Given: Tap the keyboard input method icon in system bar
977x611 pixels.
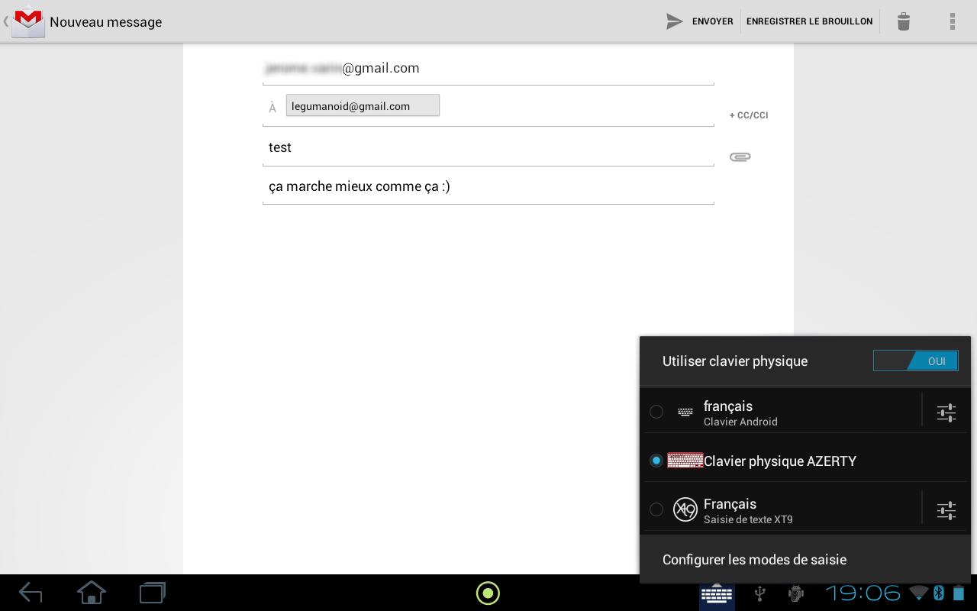Looking at the screenshot, I should [717, 594].
